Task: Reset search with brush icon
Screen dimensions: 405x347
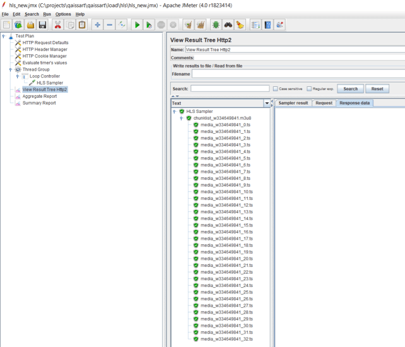Action: pyautogui.click(x=240, y=25)
